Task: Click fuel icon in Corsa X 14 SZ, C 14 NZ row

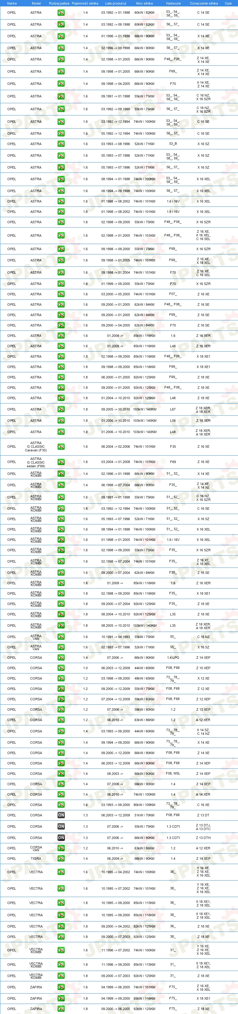Action: tap(61, 731)
